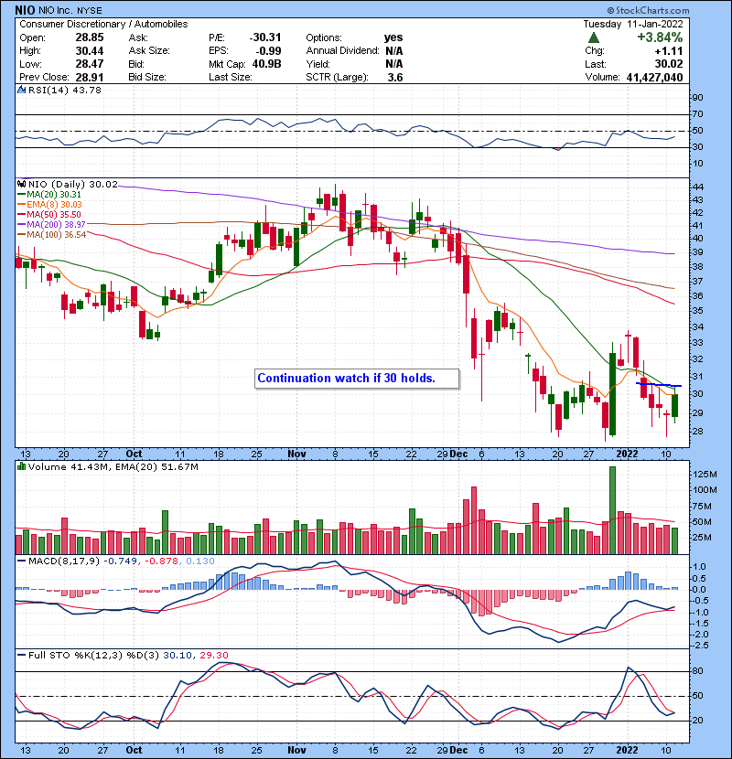Click the tallest green volume bar near 125M
Image resolution: width=732 pixels, height=759 pixels.
[612, 510]
